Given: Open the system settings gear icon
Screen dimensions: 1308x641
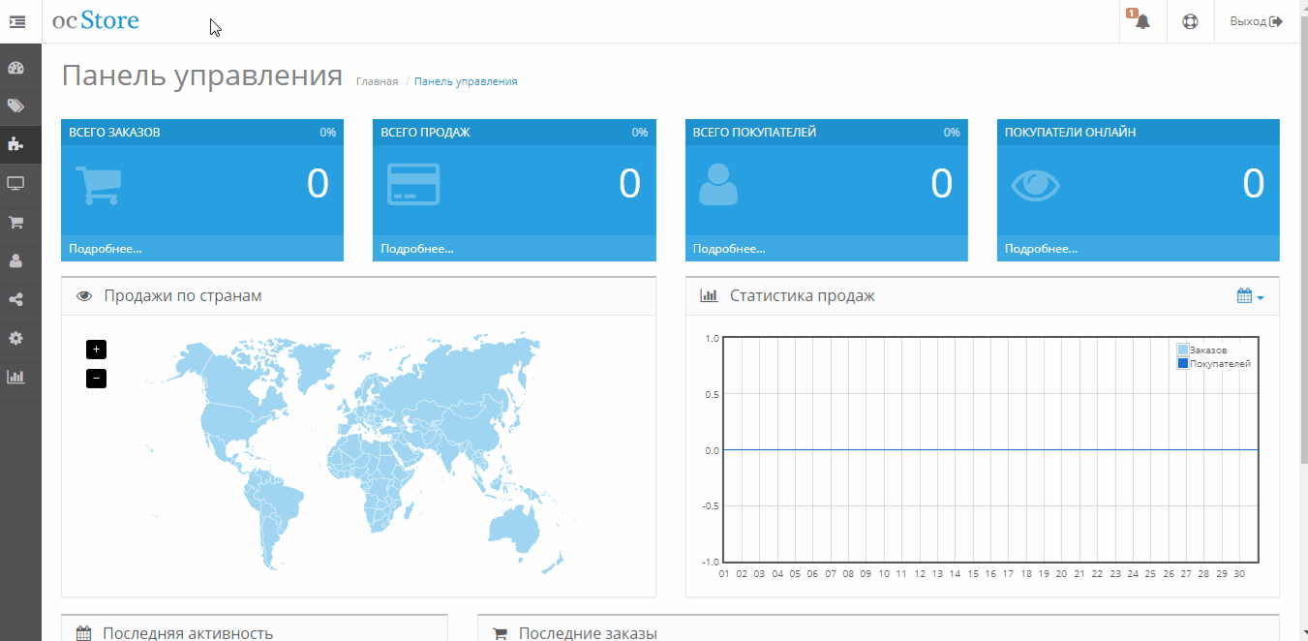Looking at the screenshot, I should coord(15,338).
